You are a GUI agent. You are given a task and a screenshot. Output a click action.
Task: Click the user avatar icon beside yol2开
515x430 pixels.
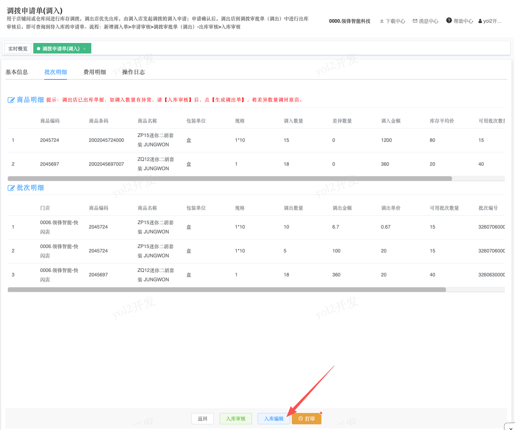pyautogui.click(x=481, y=21)
